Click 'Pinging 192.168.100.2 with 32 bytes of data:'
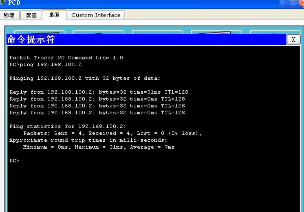Image resolution: width=304 pixels, height=212 pixels. (85, 78)
